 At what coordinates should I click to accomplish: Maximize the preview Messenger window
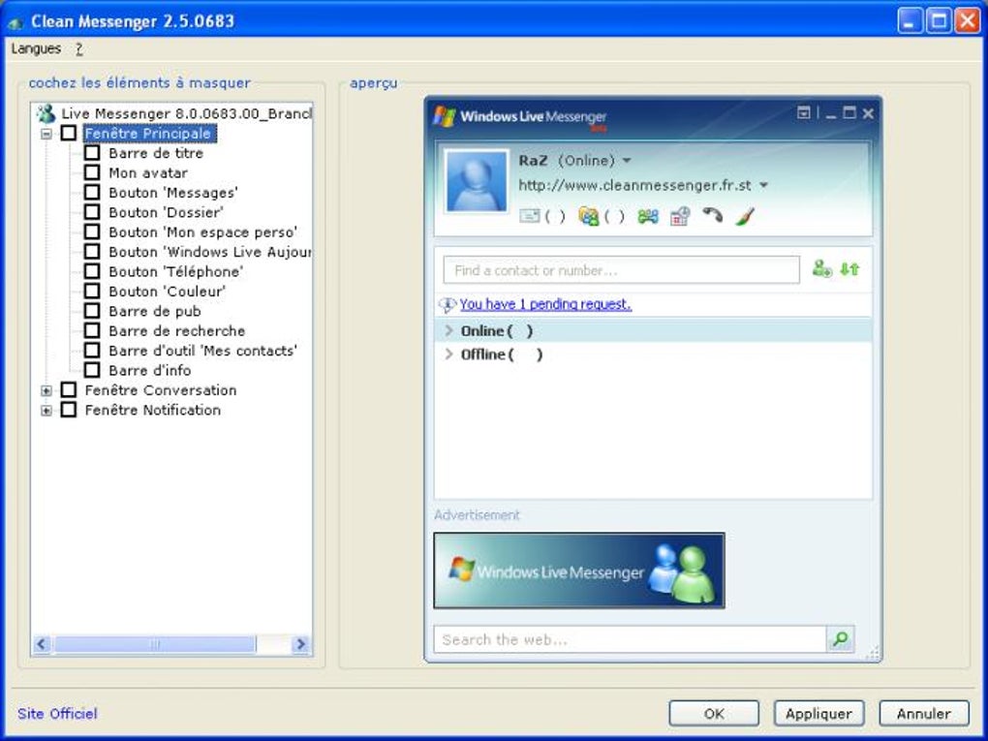(x=849, y=112)
